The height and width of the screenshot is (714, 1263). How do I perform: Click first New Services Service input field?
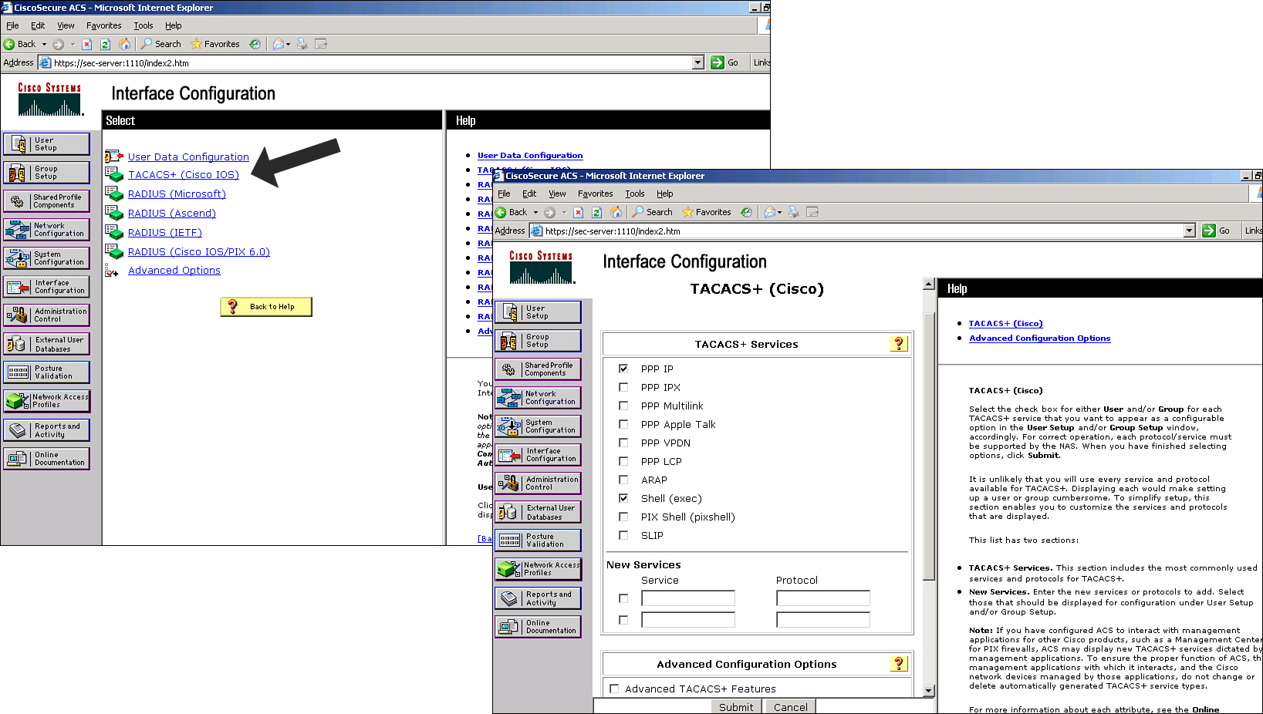[688, 598]
